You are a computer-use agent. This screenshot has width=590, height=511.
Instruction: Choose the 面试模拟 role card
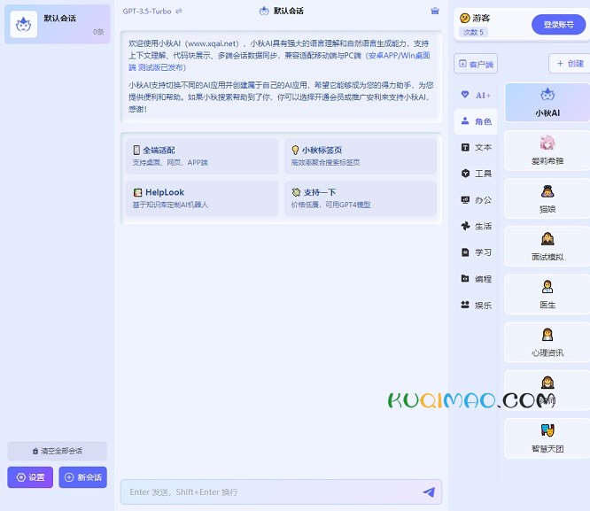tap(547, 246)
